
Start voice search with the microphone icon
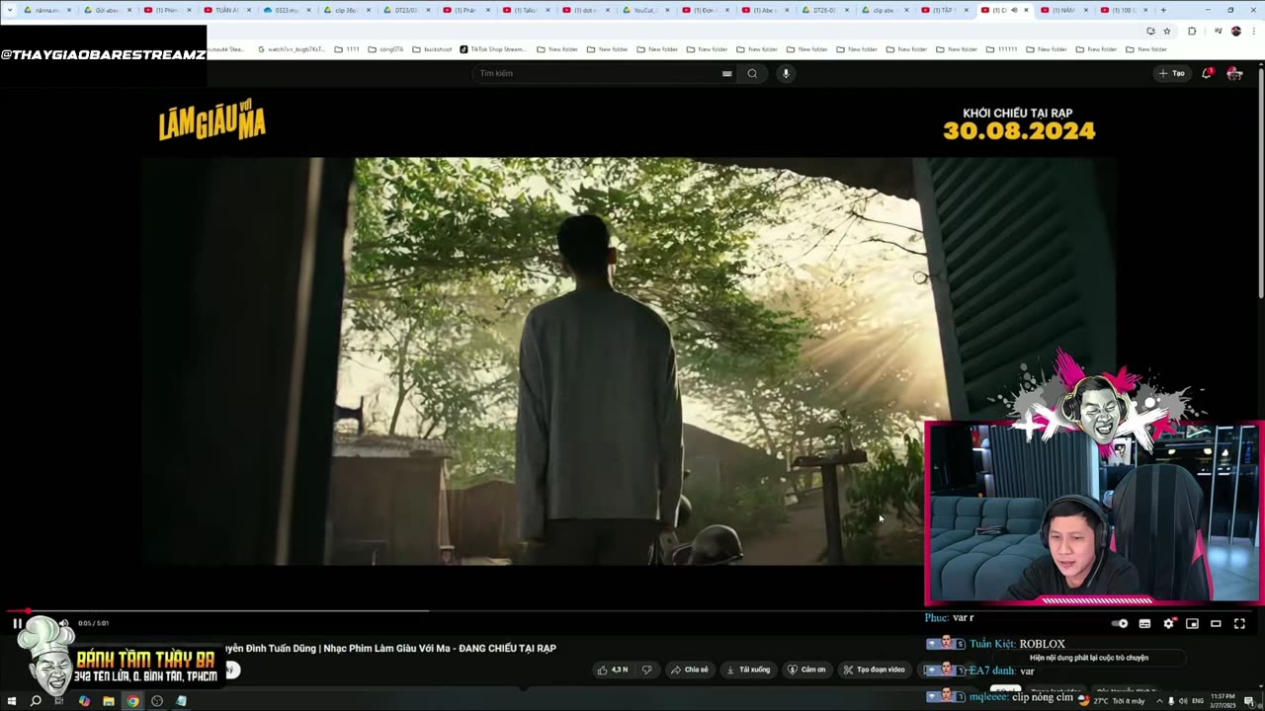[786, 73]
